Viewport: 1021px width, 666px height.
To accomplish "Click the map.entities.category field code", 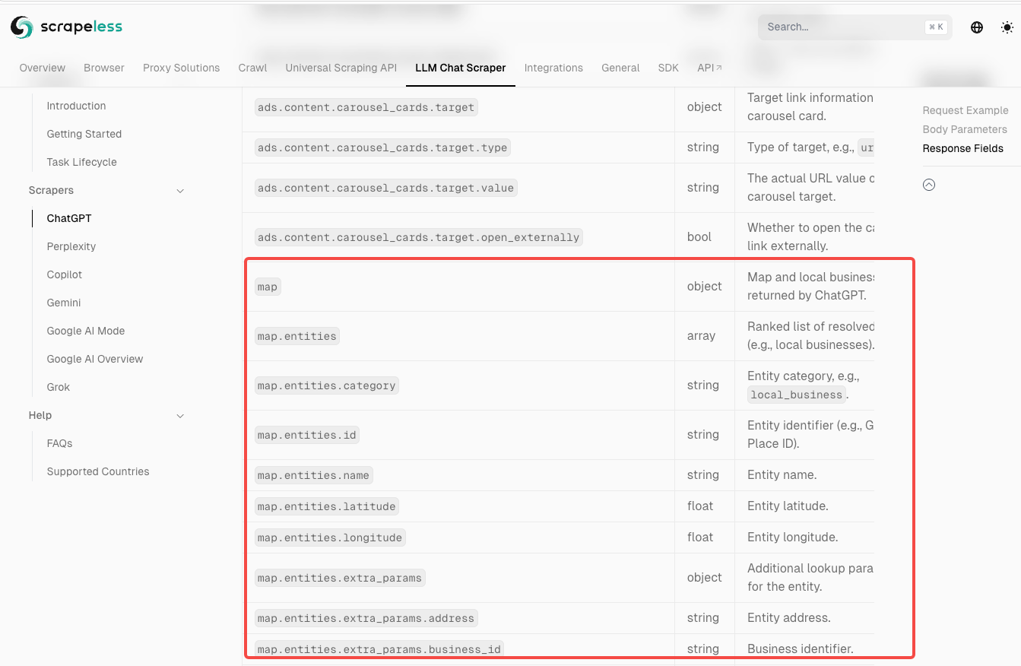I will point(327,385).
